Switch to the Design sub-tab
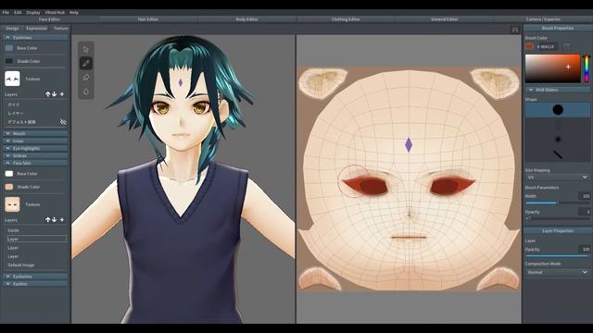The width and height of the screenshot is (593, 333). coord(12,29)
